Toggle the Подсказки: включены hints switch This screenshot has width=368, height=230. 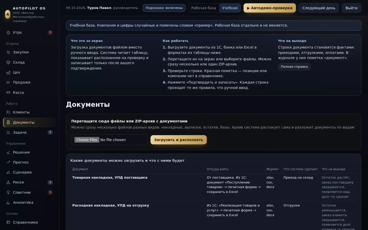click(x=164, y=8)
